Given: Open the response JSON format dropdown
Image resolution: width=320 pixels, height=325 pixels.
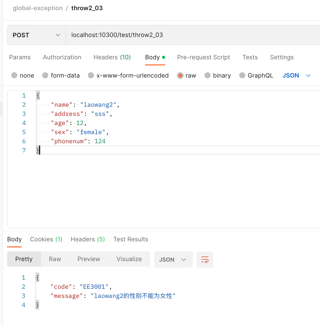Looking at the screenshot, I should pyautogui.click(x=173, y=260).
